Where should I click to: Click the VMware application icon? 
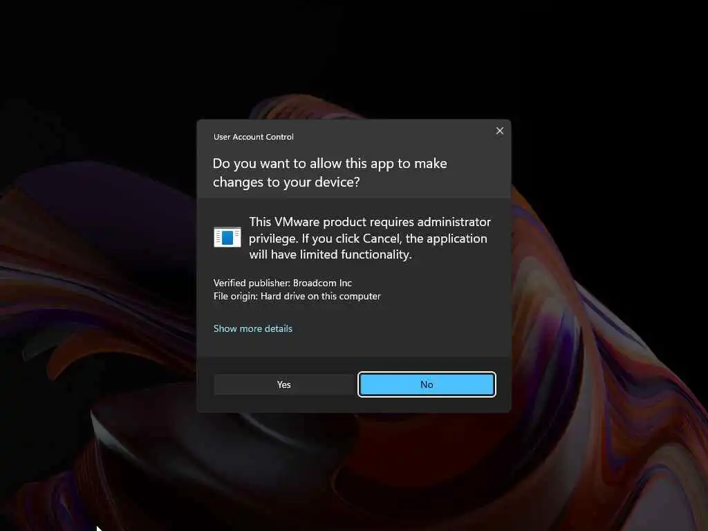(x=227, y=237)
